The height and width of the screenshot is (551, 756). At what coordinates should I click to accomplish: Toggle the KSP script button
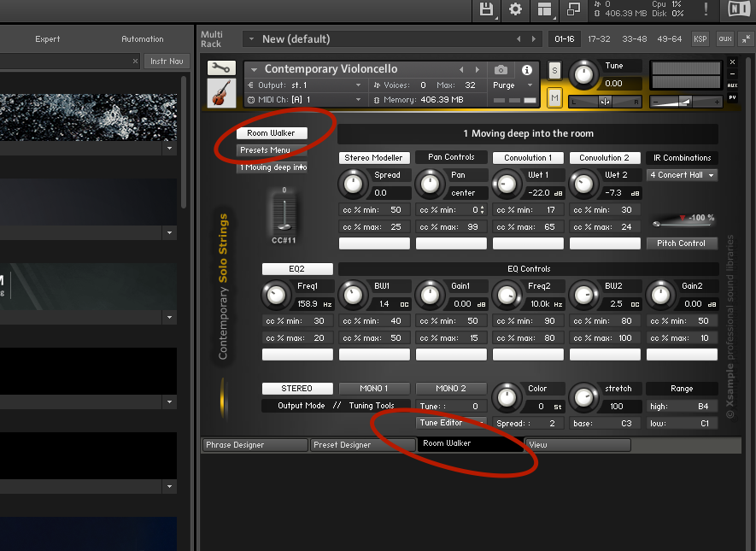tap(700, 39)
